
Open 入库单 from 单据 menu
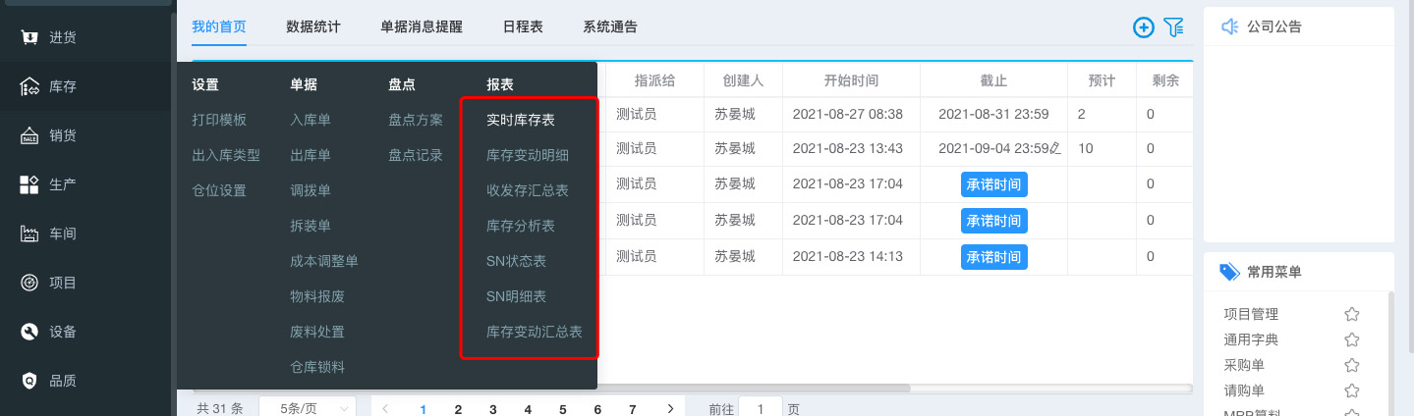311,120
